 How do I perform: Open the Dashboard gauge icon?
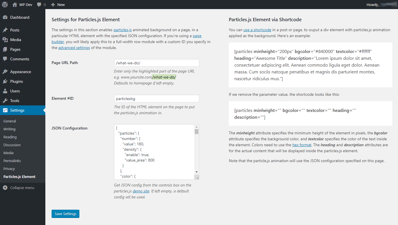(5, 17)
